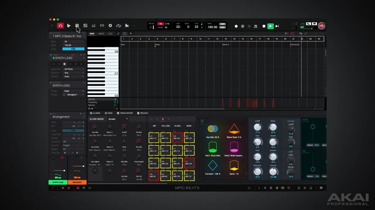Click the Cutoff Q-Link knob
The width and height of the screenshot is (375, 210).
(x=124, y=127)
